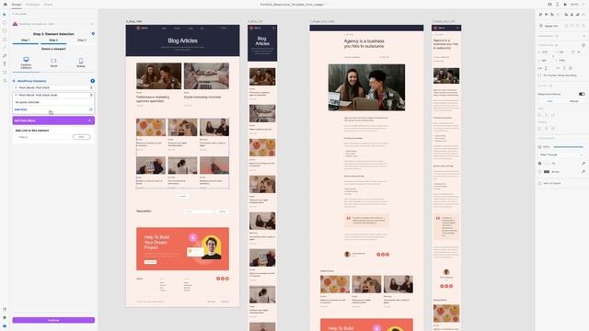
Task: Select the Zoom tool
Action: tap(5, 81)
